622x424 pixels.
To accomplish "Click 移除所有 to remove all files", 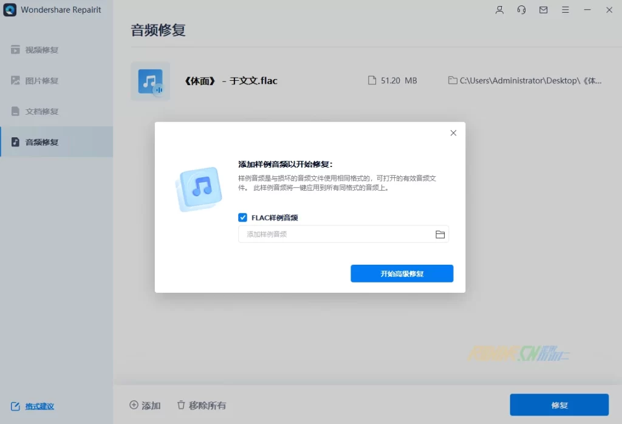I will pyautogui.click(x=201, y=405).
